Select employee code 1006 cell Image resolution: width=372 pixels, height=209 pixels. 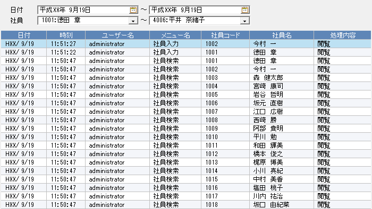[225, 103]
